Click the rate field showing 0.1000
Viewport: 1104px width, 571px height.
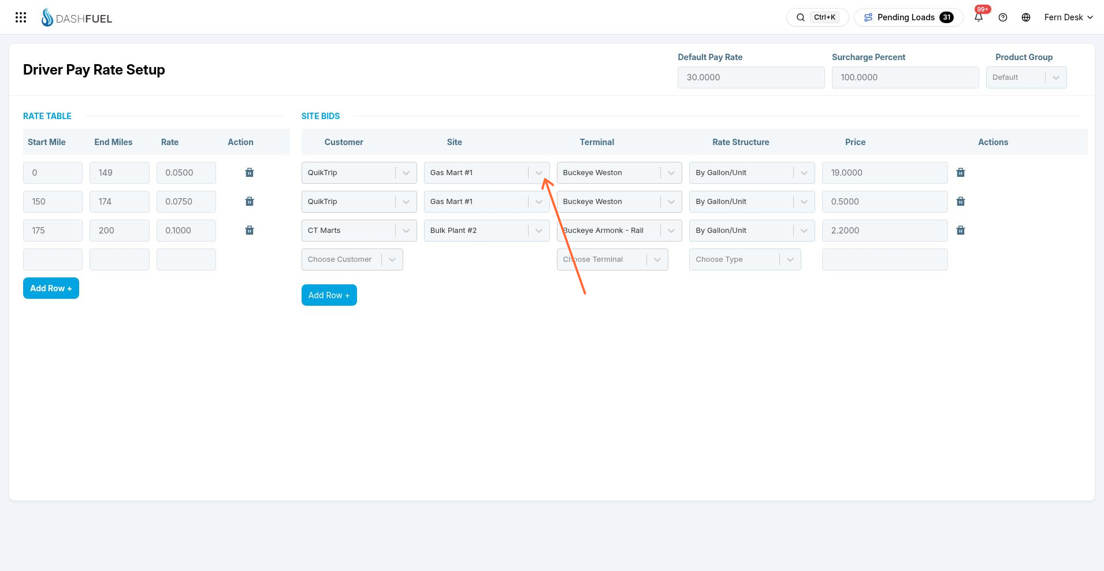(x=186, y=231)
